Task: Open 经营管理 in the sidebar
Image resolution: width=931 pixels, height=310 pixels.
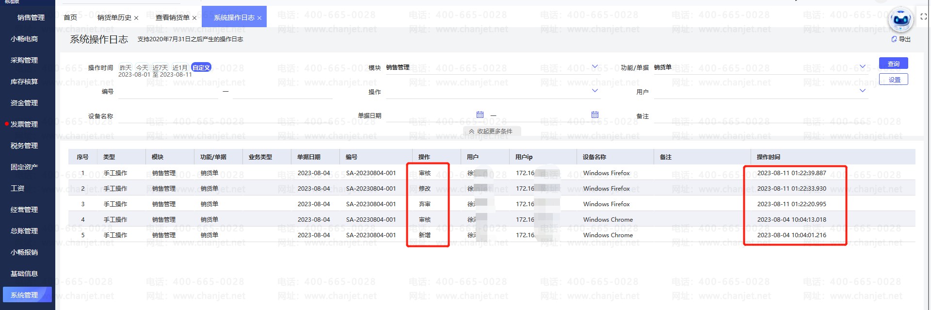Action: pos(24,210)
